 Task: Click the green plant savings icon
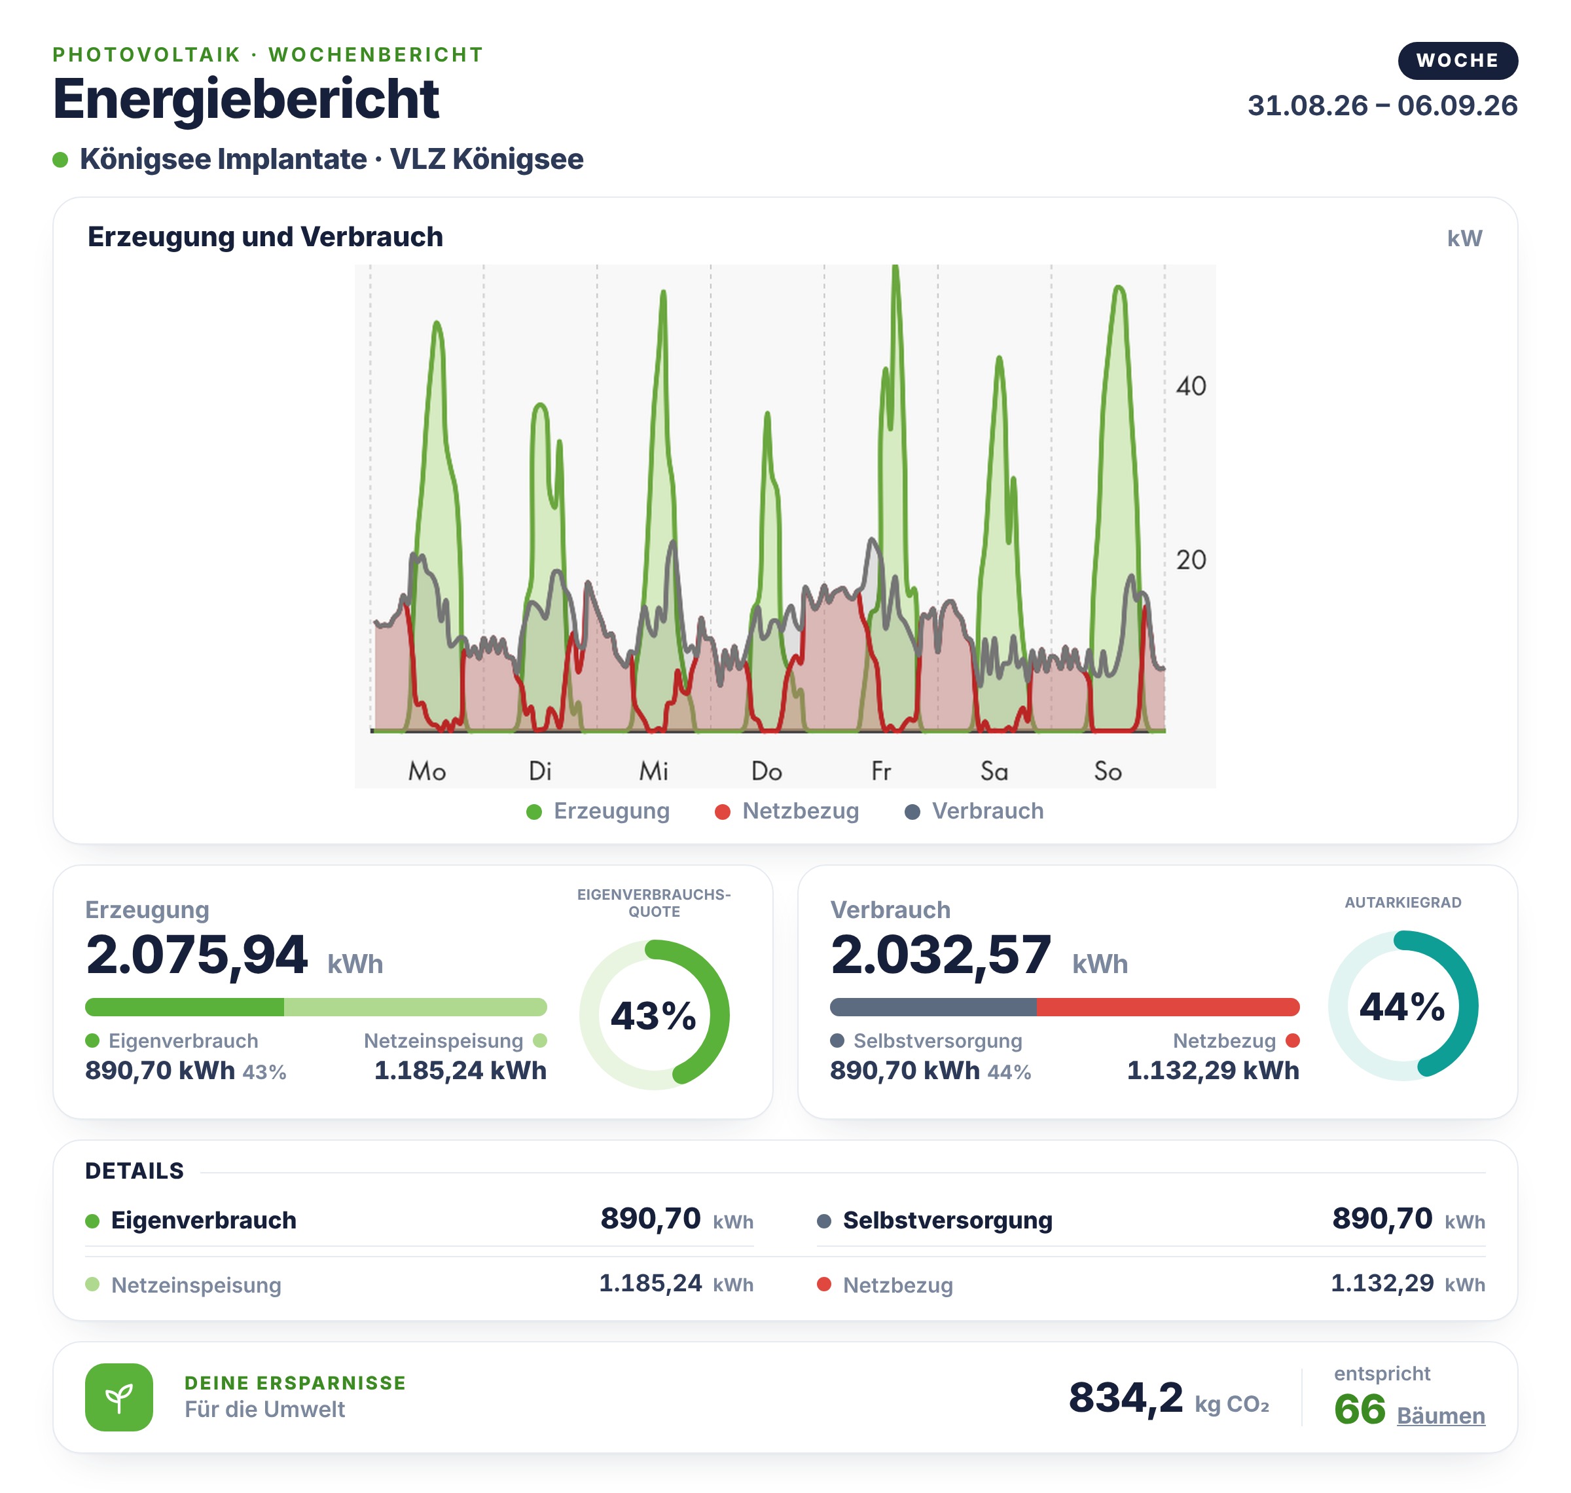(x=119, y=1397)
